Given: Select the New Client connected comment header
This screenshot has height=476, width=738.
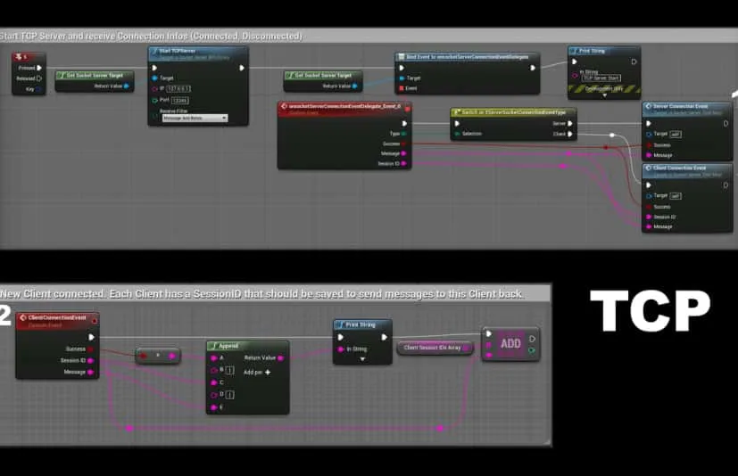Looking at the screenshot, I should click(x=275, y=294).
